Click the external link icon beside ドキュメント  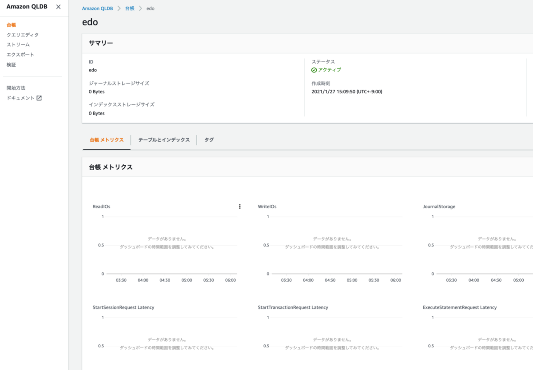pyautogui.click(x=39, y=98)
